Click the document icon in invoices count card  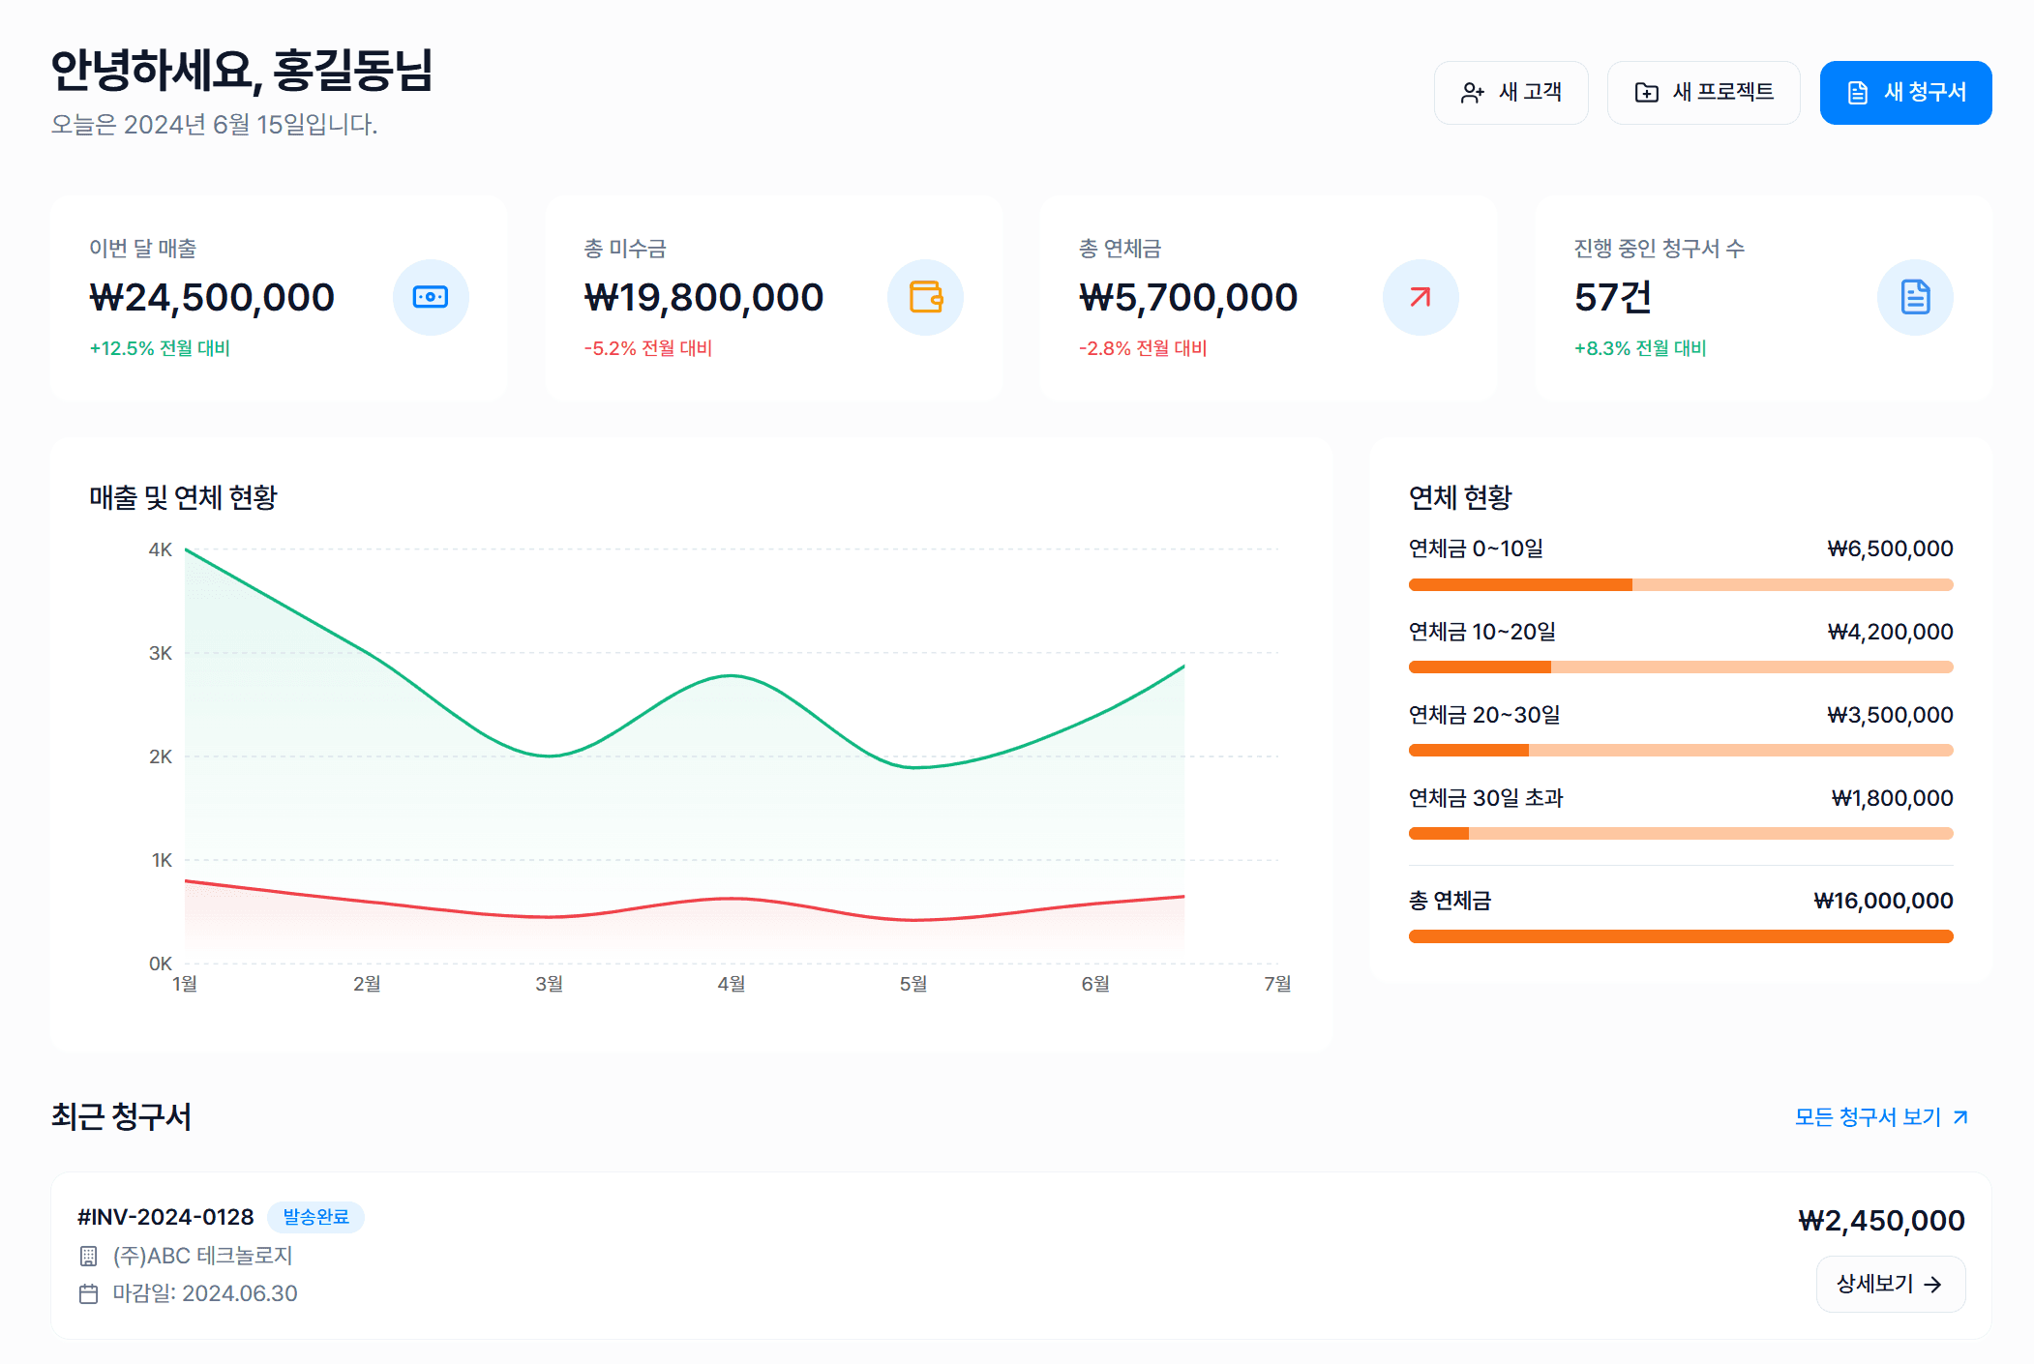coord(1915,297)
